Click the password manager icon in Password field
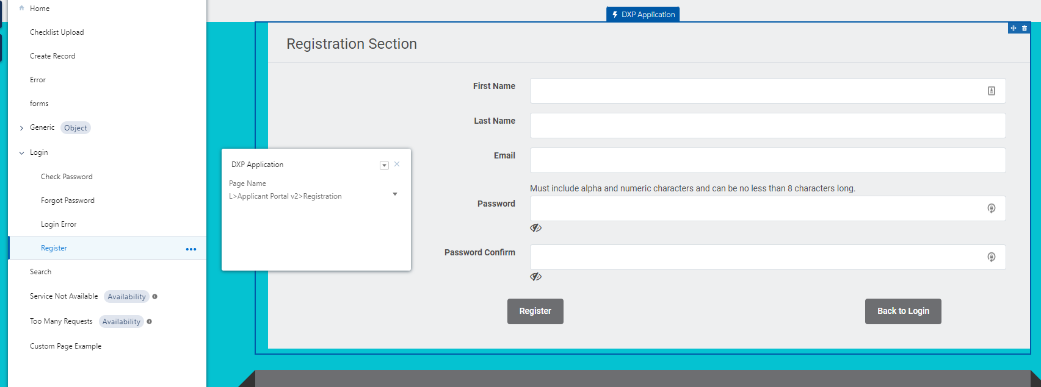The height and width of the screenshot is (387, 1041). (x=992, y=208)
